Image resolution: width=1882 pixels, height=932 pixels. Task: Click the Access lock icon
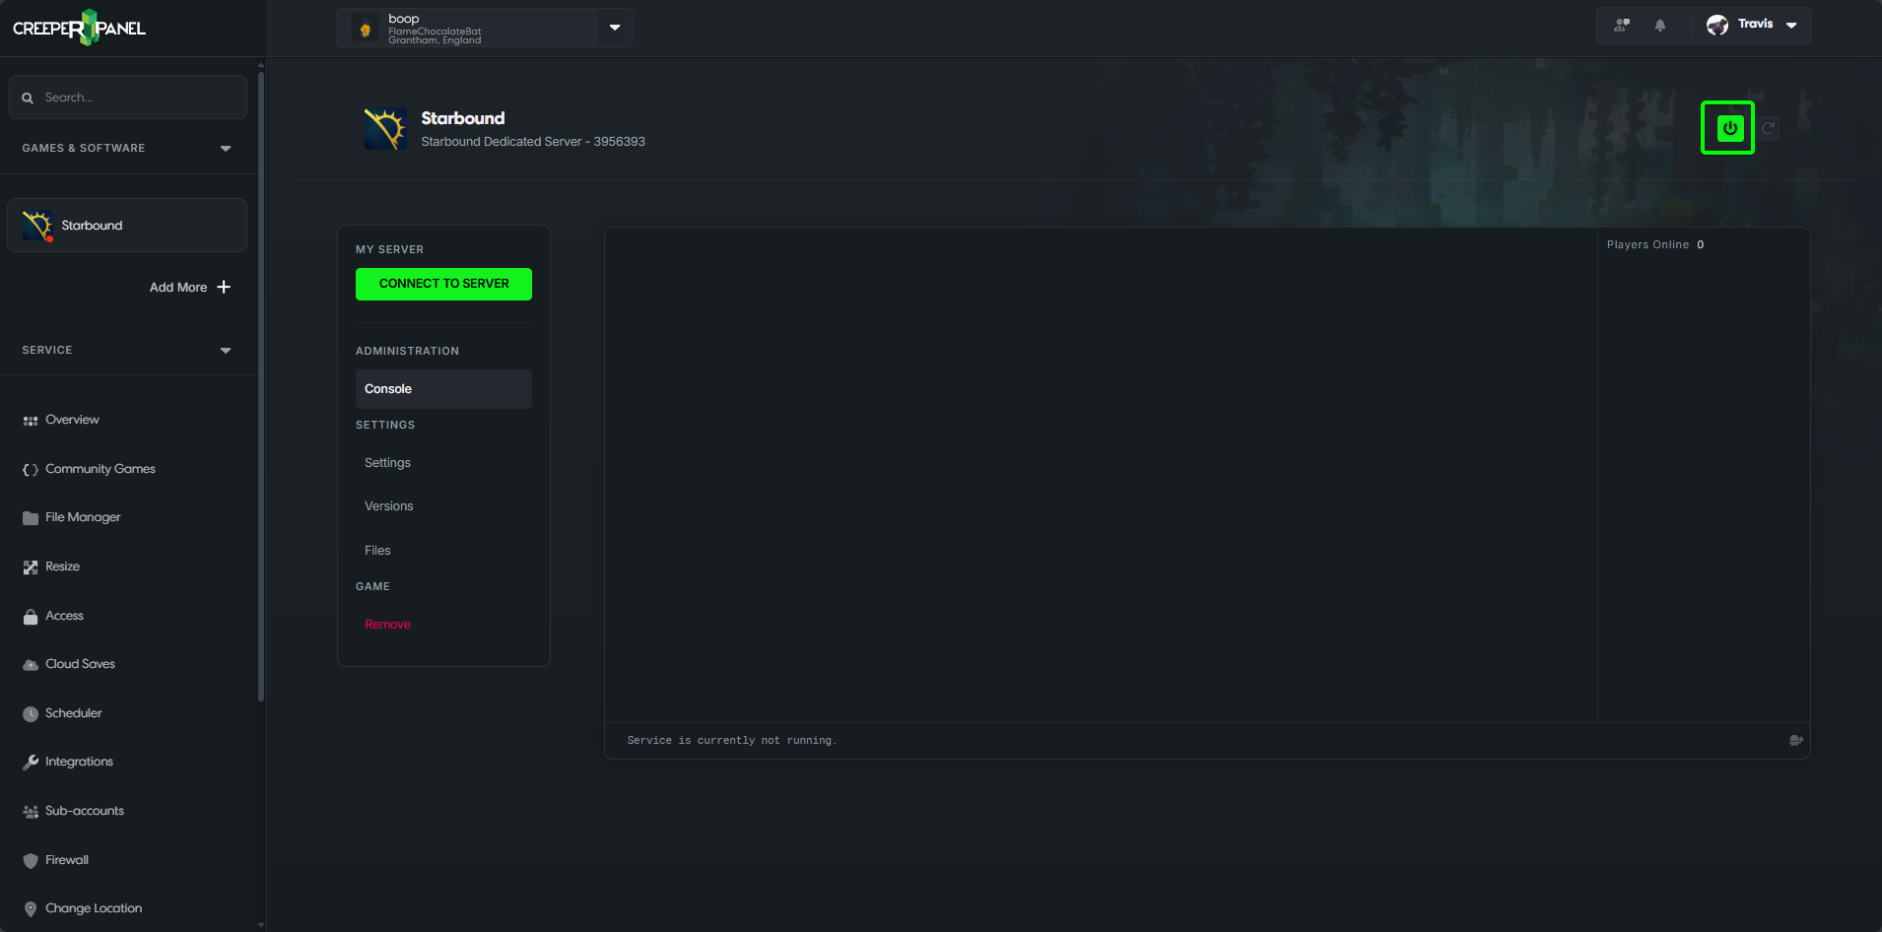pos(31,617)
